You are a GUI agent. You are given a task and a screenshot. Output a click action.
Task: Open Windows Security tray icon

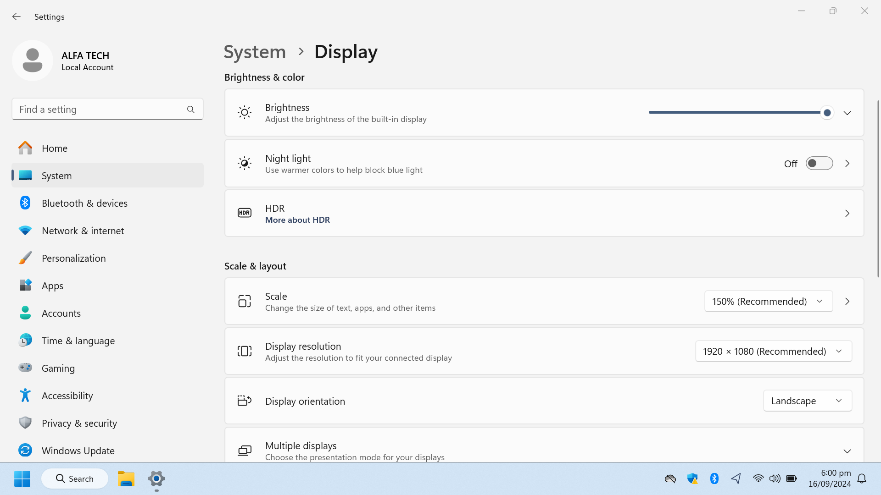pyautogui.click(x=692, y=478)
